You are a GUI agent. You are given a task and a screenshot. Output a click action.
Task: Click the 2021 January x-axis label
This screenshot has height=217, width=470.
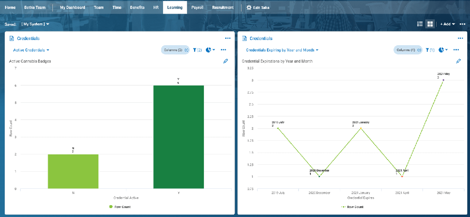tap(360, 193)
